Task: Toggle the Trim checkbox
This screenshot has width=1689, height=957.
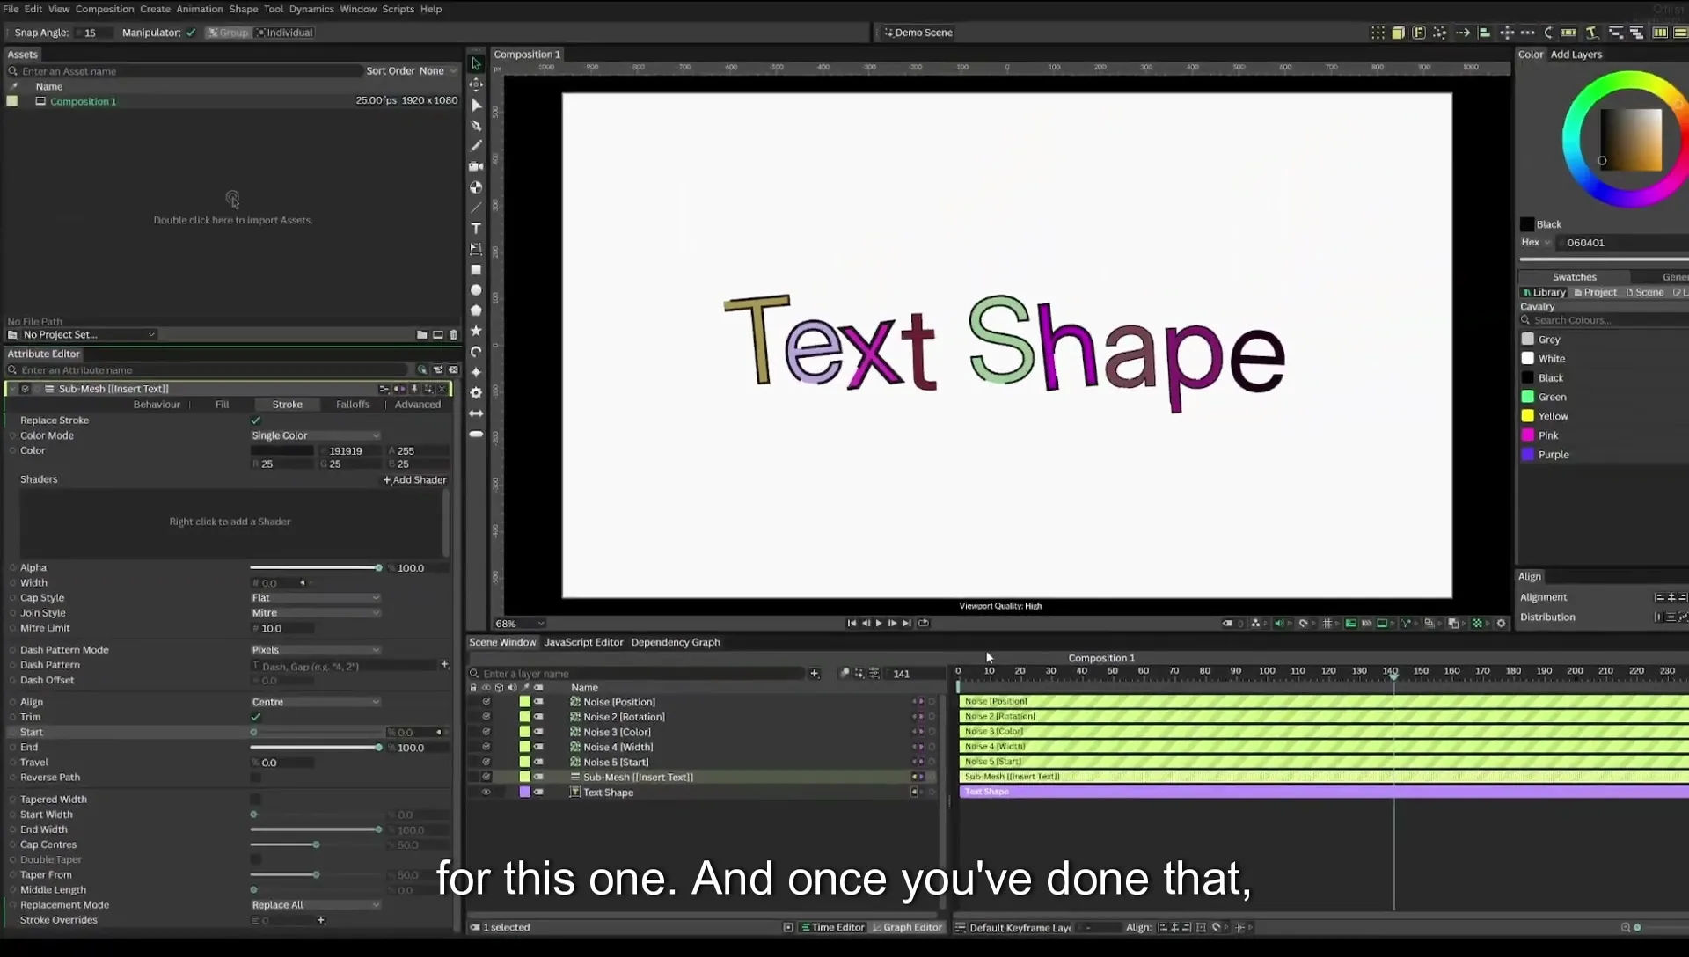Action: [256, 717]
